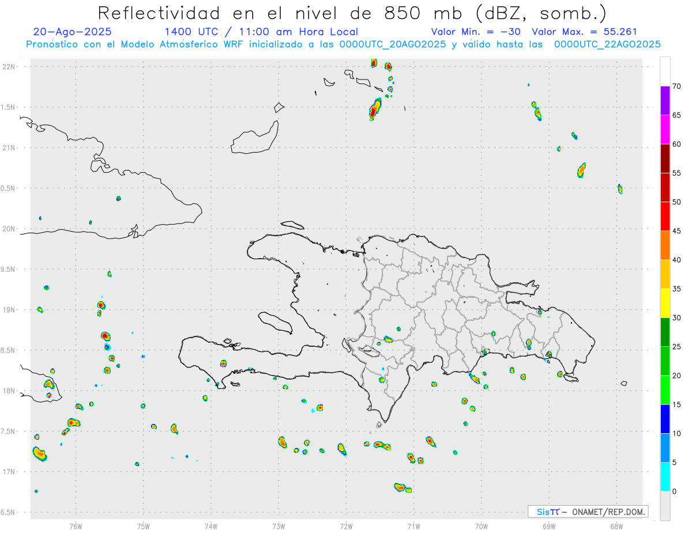Click the latitude label '22N'
692x534 pixels.
(10, 67)
